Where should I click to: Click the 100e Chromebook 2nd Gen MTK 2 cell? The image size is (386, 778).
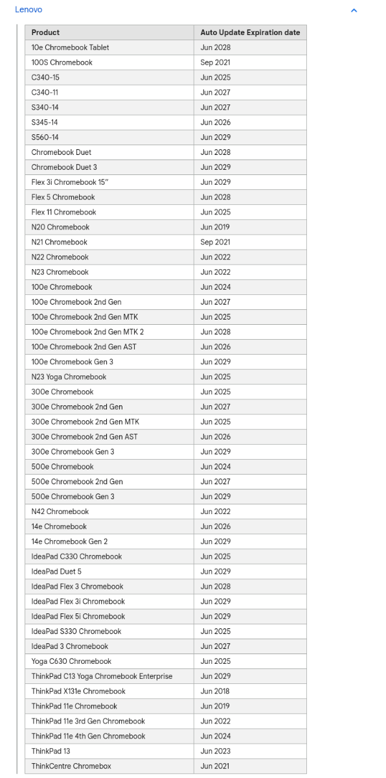[x=109, y=332]
